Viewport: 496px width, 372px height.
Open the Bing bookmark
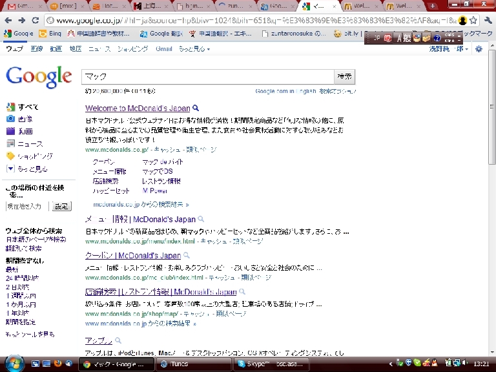tap(50, 33)
